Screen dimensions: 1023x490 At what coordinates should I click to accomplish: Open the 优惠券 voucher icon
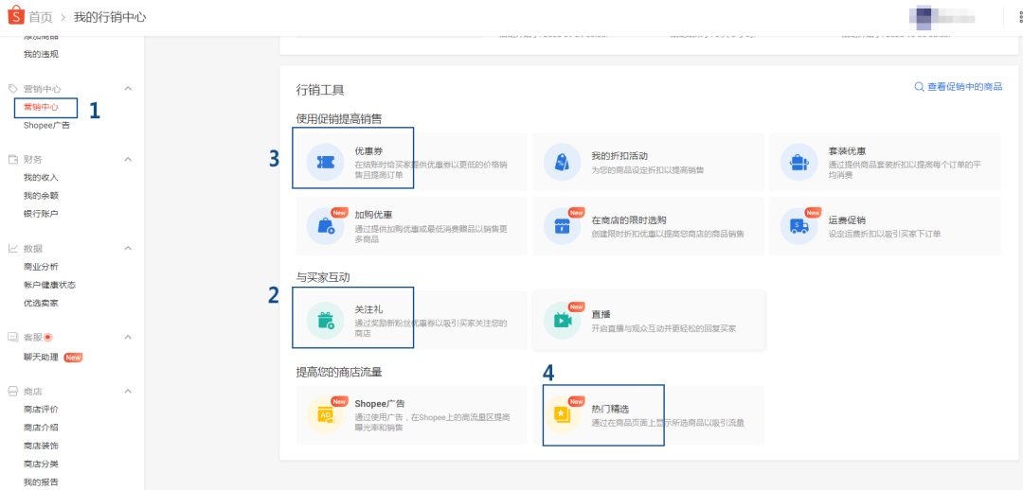pos(325,162)
